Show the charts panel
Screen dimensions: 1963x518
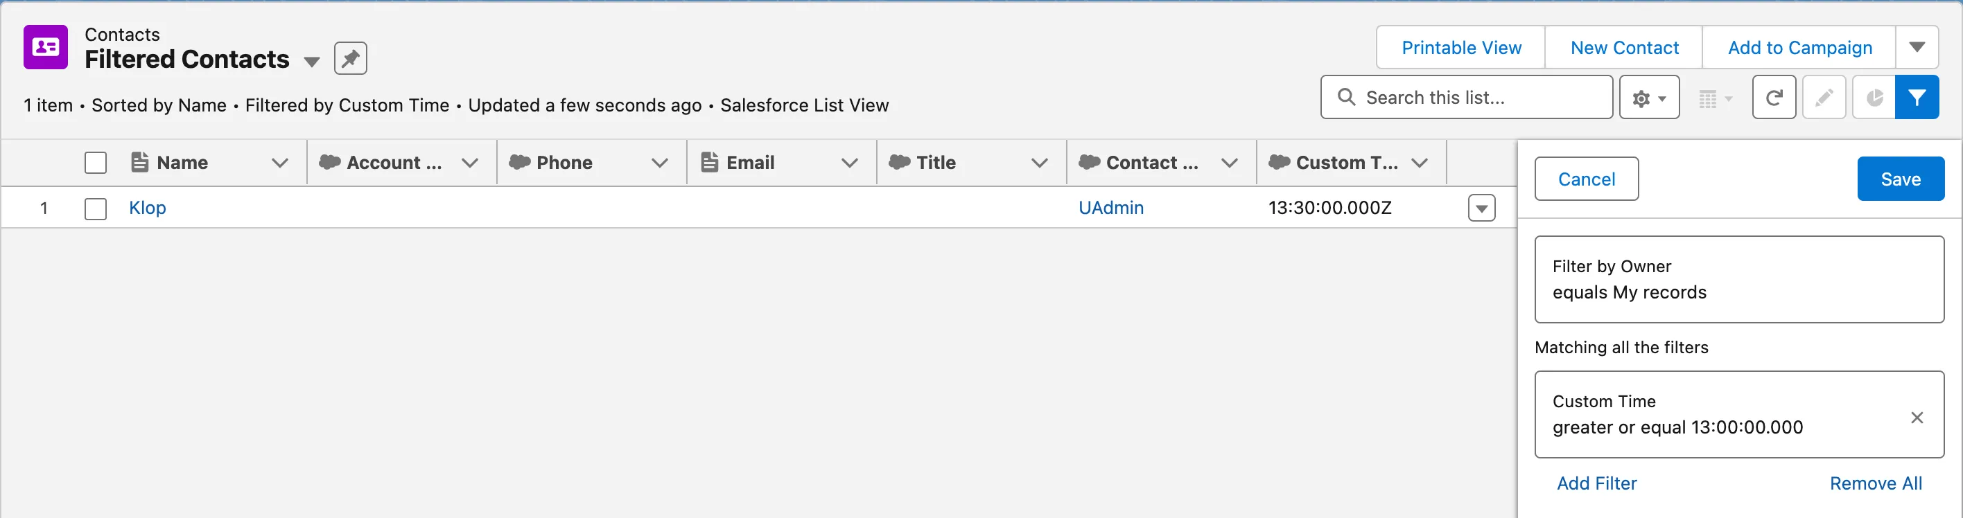click(x=1874, y=98)
